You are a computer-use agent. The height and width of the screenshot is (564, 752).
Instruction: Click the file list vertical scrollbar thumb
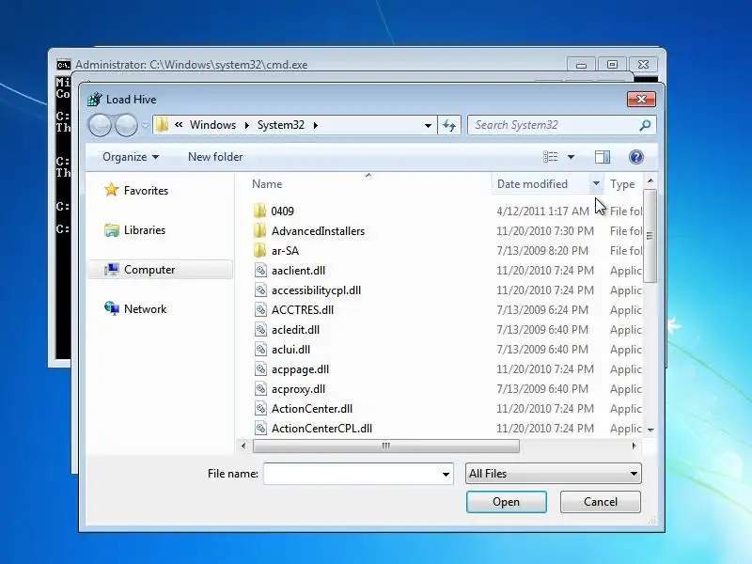[650, 236]
